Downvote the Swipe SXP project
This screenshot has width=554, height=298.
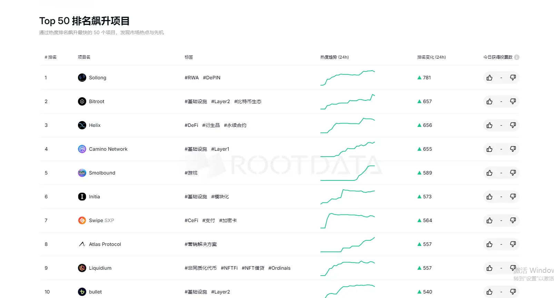tap(513, 220)
